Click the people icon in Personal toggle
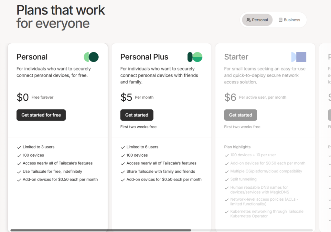Viewport: 331px width, 232px height. [x=249, y=20]
